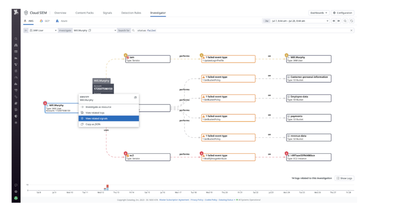Select the Will.Murphy IAM User source node
The height and width of the screenshot is (211, 393).
pyautogui.click(x=62, y=108)
